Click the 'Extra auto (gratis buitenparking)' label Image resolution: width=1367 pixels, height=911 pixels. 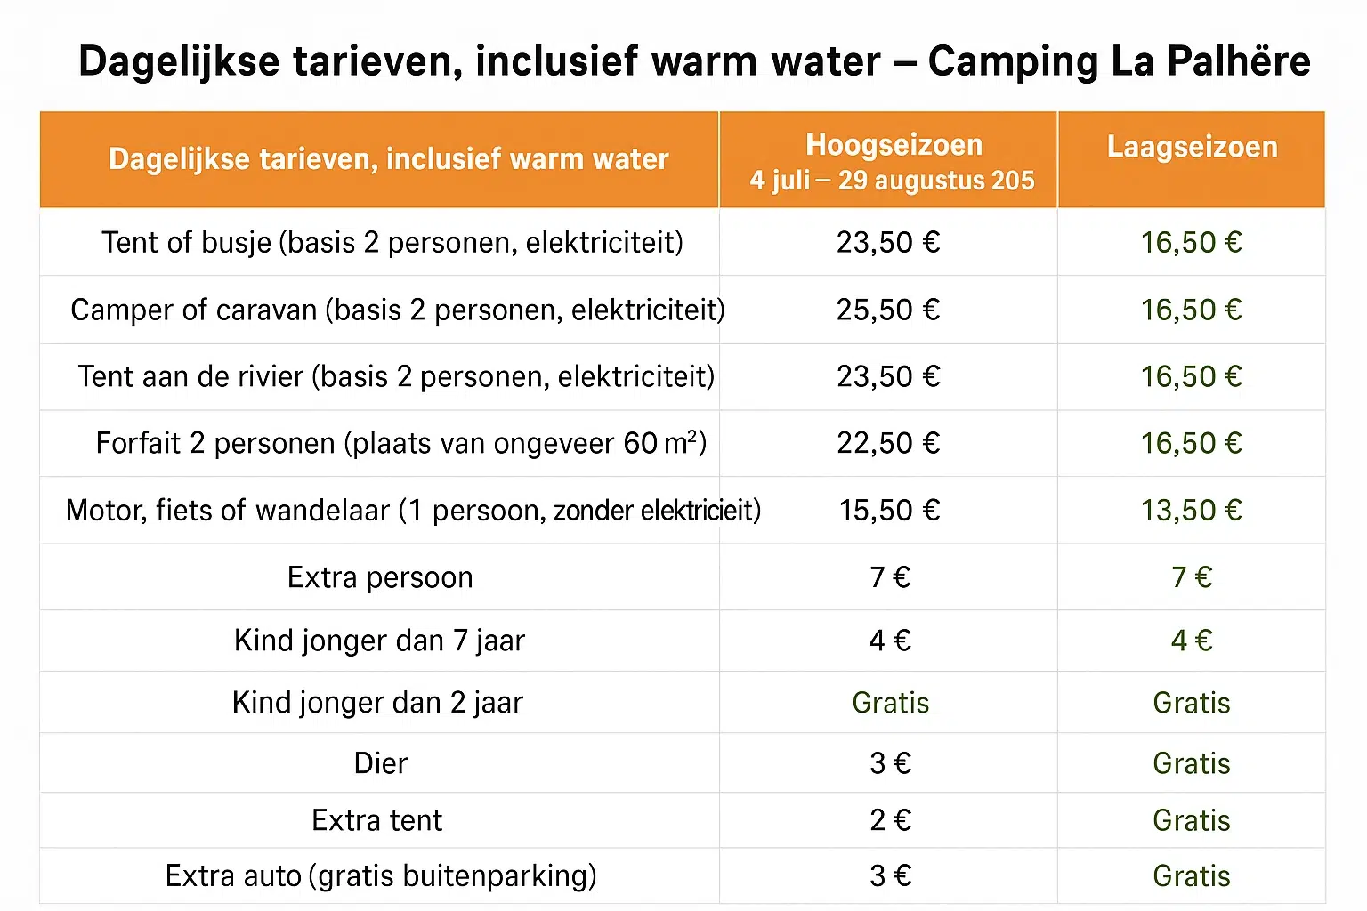point(381,876)
